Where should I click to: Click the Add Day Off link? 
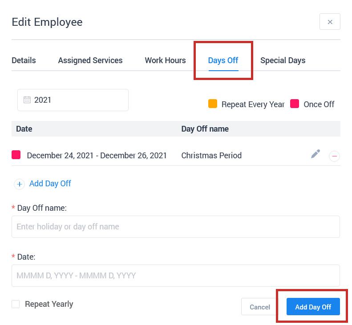(x=50, y=184)
